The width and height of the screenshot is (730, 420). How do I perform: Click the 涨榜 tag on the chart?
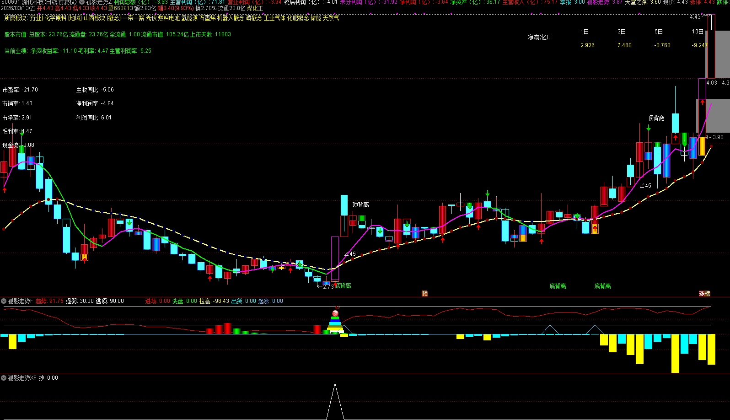704,293
